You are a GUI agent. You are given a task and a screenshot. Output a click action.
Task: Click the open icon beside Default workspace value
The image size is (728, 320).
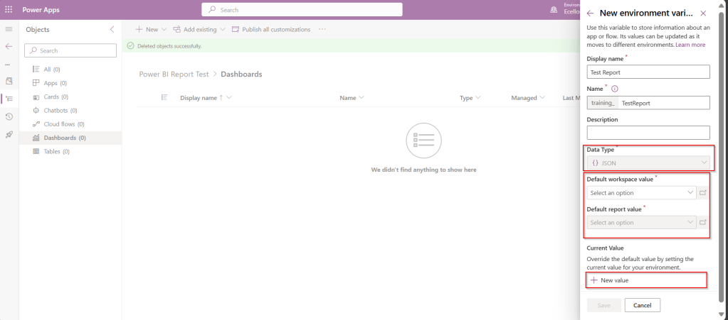point(704,192)
